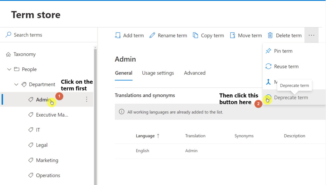Collapse the Department term set chevron

16,85
